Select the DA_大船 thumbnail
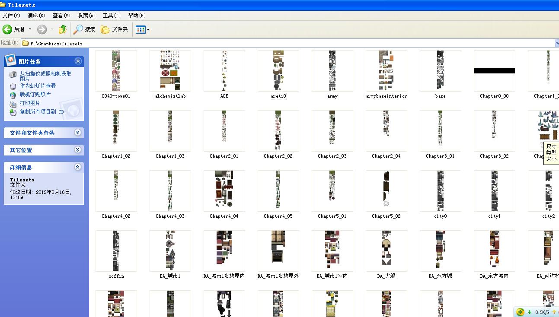Image resolution: width=559 pixels, height=317 pixels. [387, 251]
